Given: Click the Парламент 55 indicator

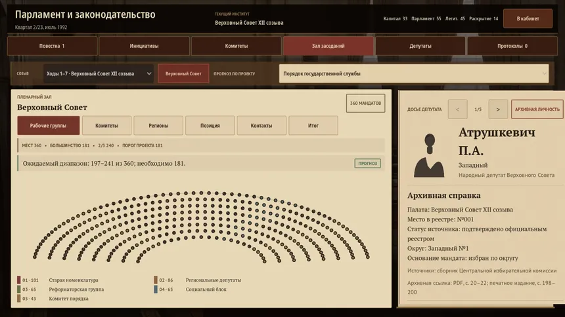Looking at the screenshot, I should 426,18.
